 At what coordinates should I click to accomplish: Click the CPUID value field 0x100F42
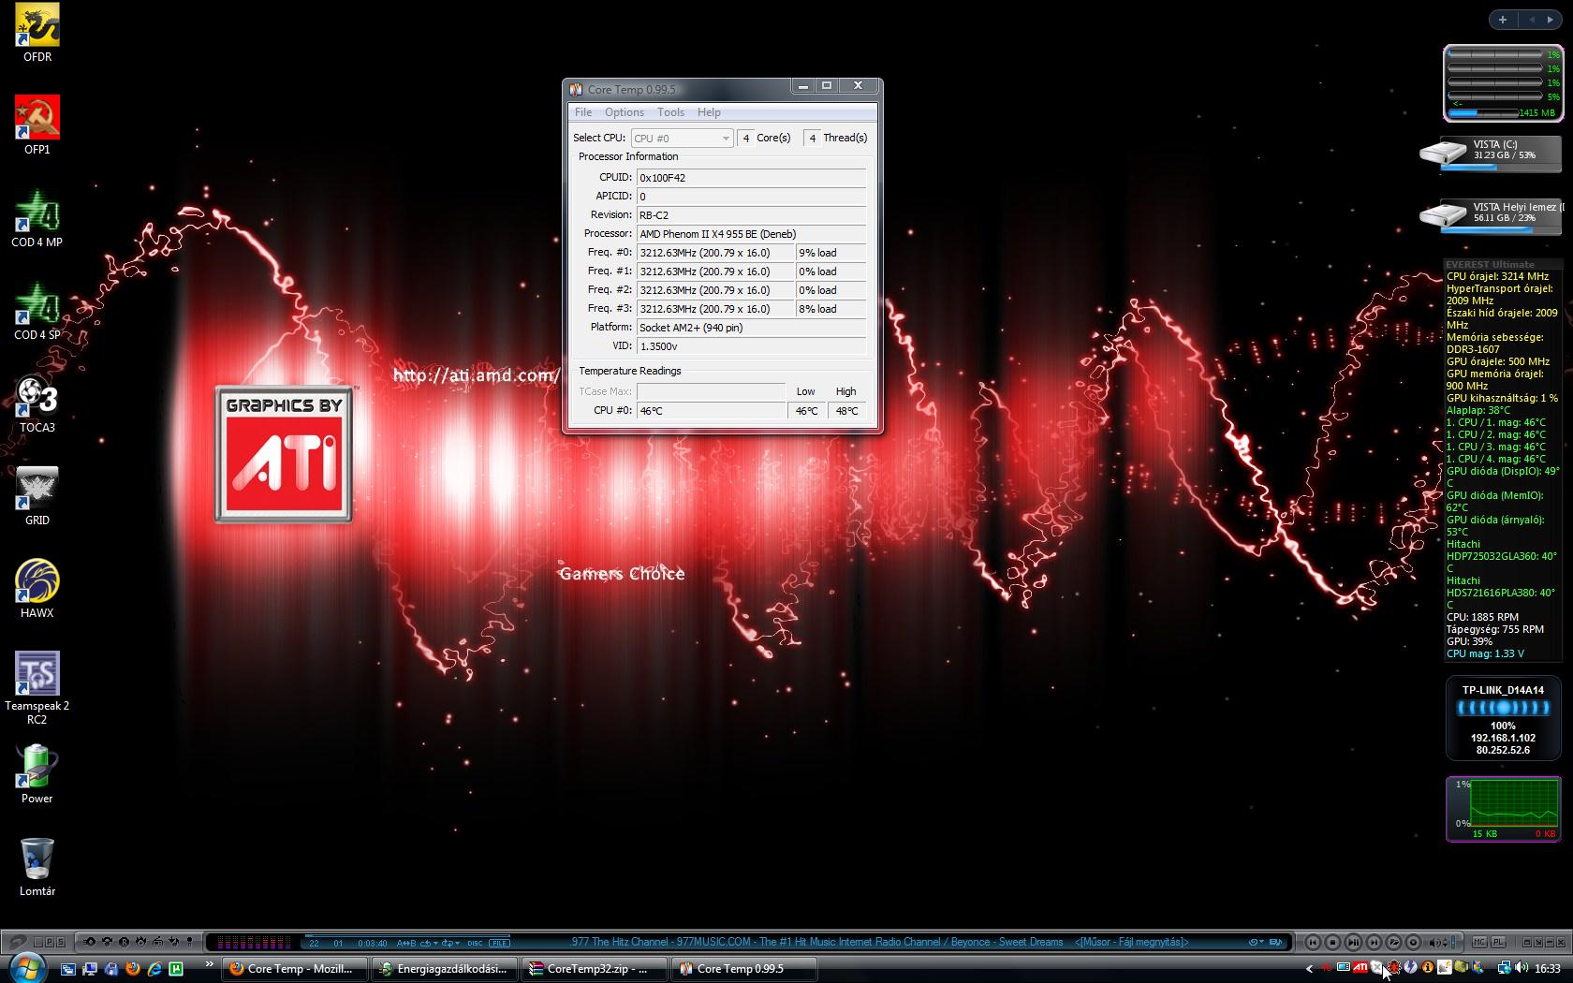tap(751, 177)
